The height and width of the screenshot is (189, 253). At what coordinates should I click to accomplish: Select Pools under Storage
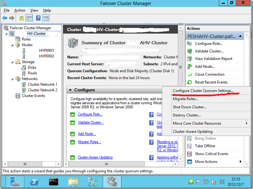point(32,73)
